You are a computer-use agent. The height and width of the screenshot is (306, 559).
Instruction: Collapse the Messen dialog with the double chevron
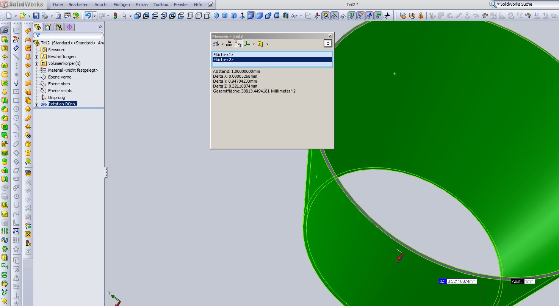click(328, 44)
